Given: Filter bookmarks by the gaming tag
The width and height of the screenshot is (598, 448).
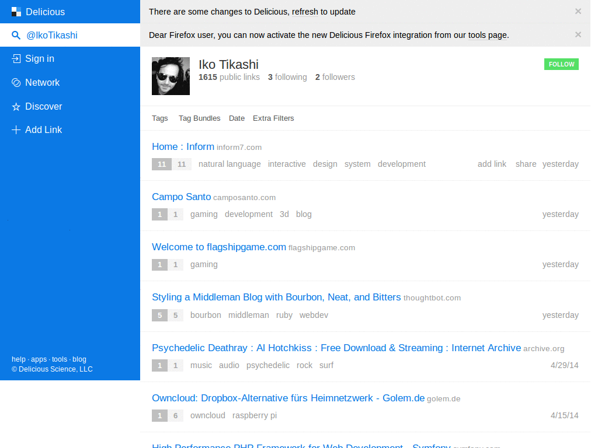Looking at the screenshot, I should [x=203, y=214].
